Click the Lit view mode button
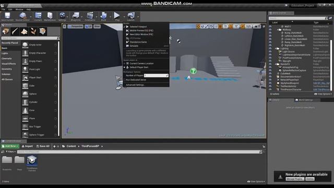The width and height of the screenshot is (334, 188). [88, 27]
